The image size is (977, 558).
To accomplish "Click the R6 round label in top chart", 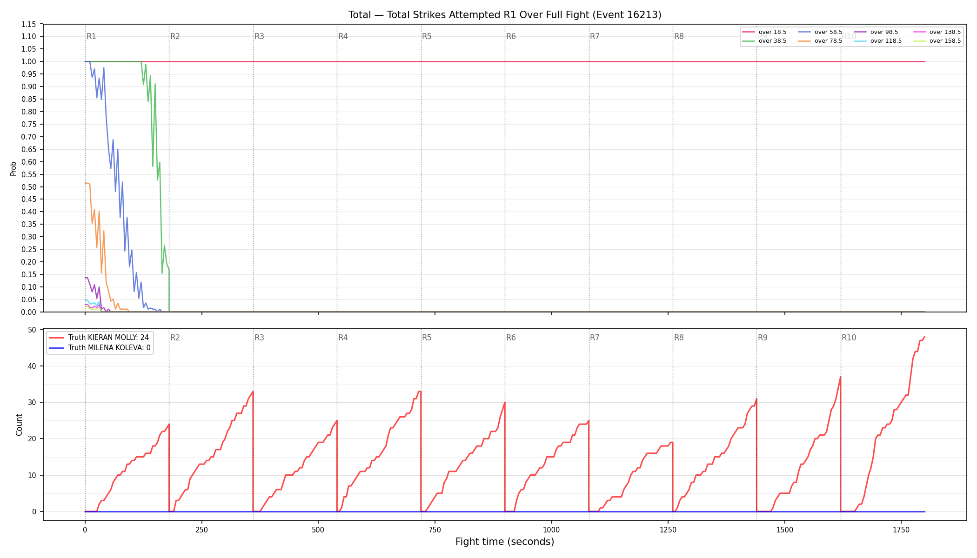I will 511,36.
